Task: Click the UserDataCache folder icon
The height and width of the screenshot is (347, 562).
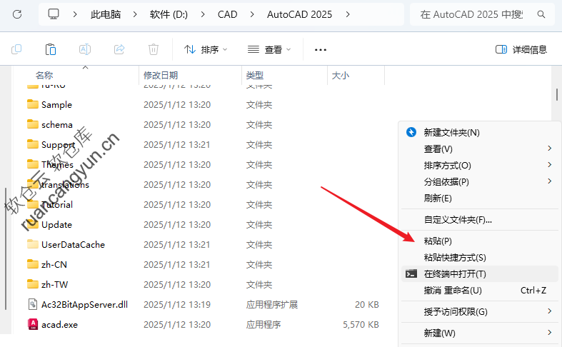Action: 33,244
